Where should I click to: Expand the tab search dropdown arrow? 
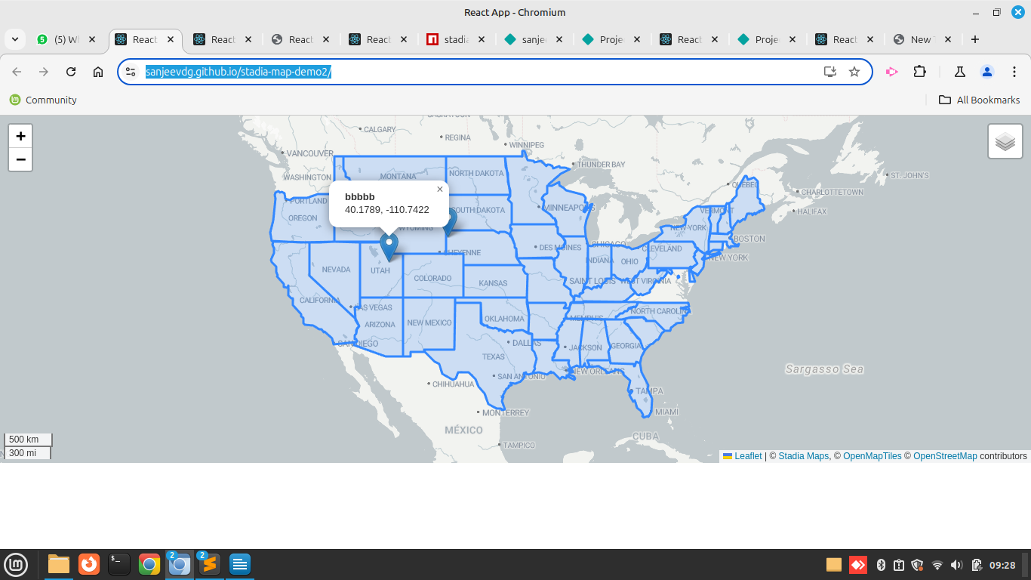point(15,39)
